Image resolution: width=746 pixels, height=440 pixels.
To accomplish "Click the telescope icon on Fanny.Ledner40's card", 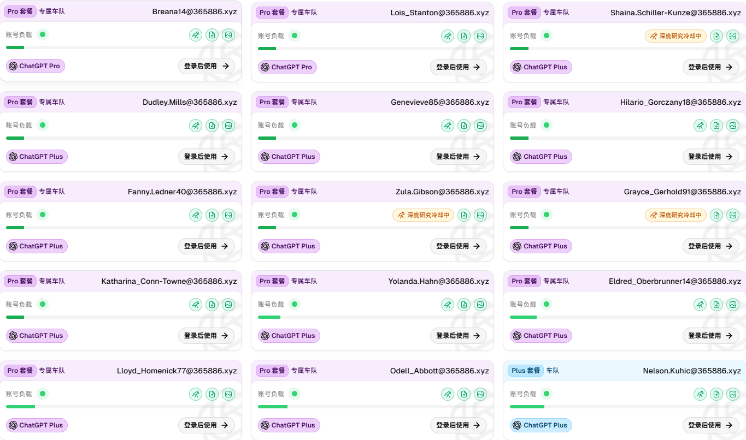I will pos(196,215).
